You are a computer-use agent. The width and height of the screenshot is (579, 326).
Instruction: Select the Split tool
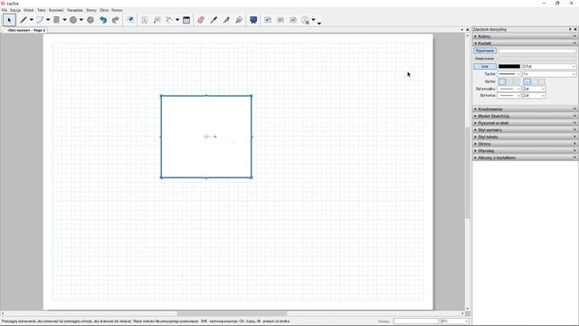(226, 20)
